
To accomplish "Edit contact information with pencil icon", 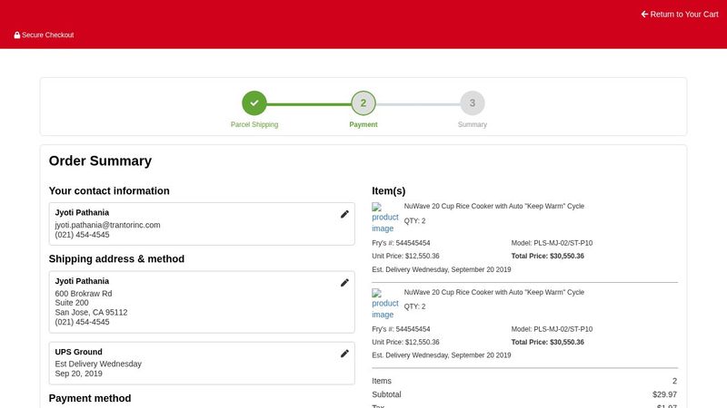I will (344, 214).
